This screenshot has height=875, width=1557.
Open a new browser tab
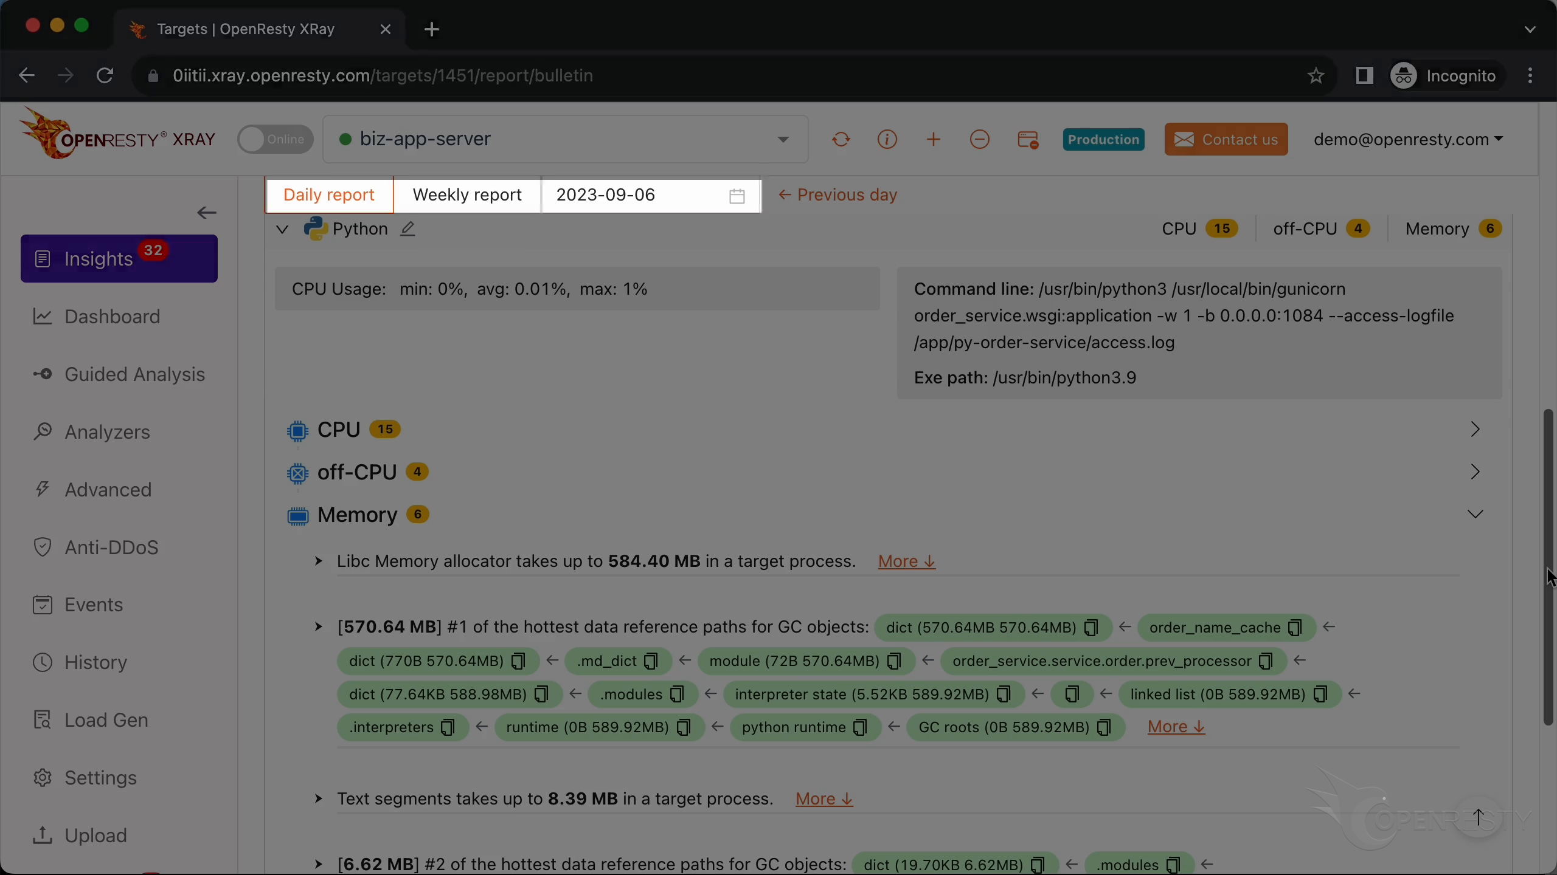[x=432, y=29]
